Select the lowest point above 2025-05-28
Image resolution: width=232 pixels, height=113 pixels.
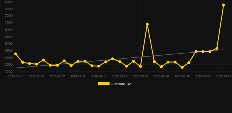click(x=182, y=67)
